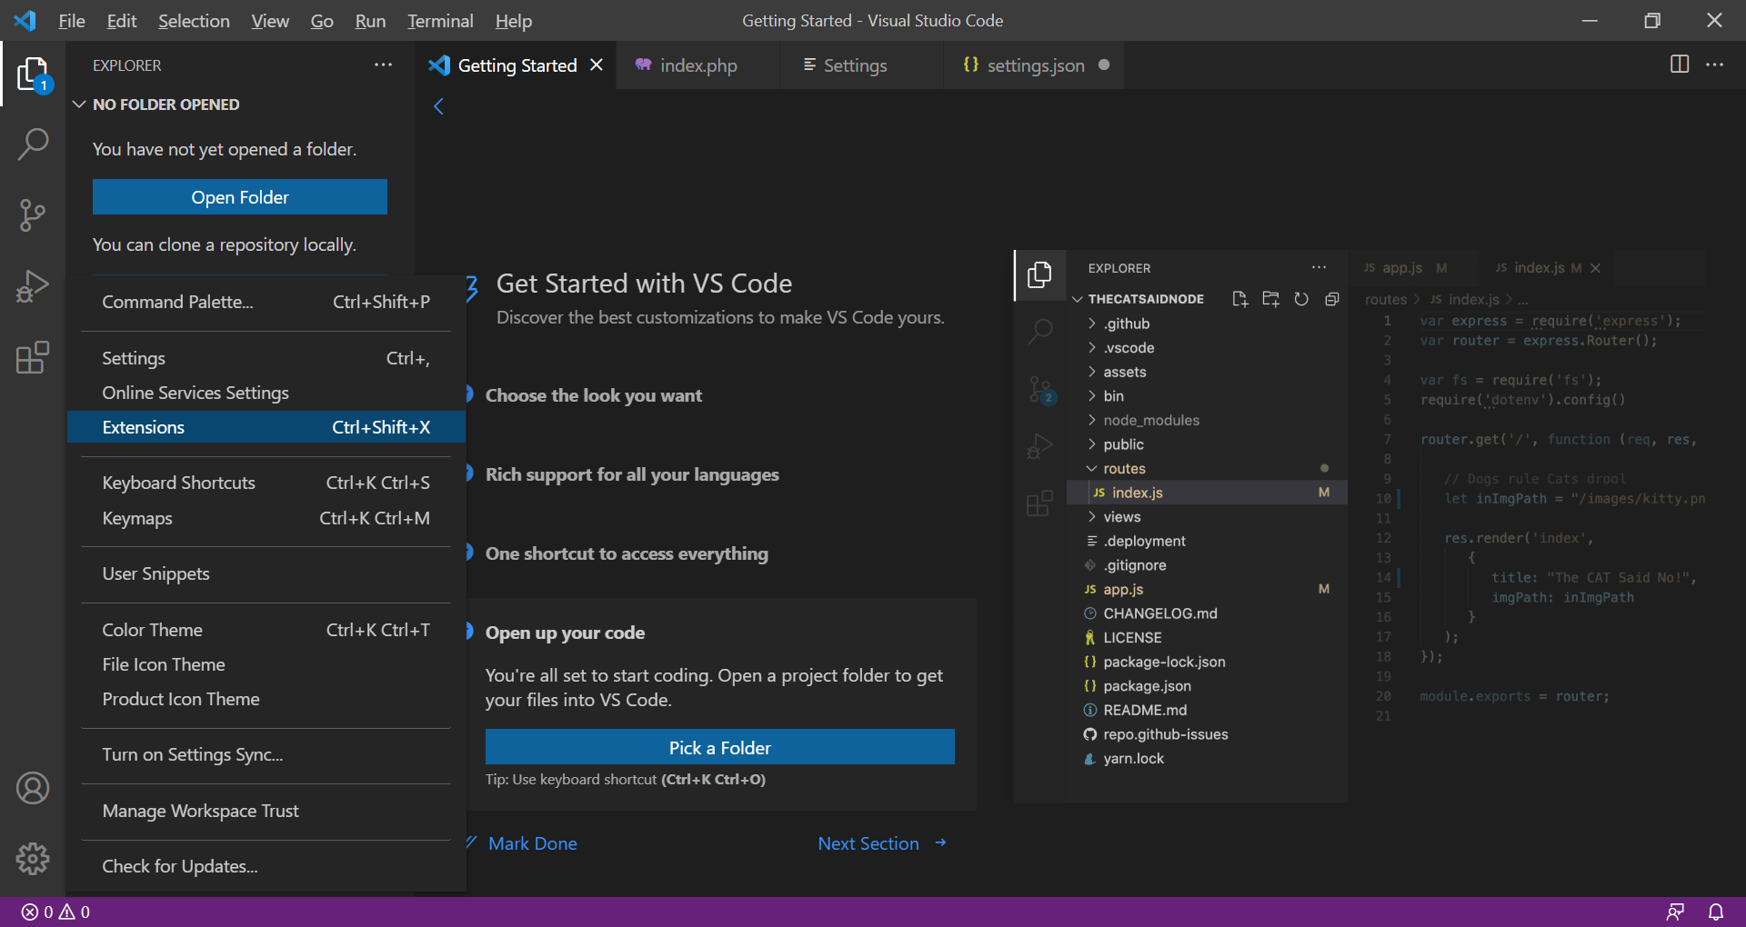Click the 'Next Section' link
This screenshot has width=1746, height=927.
868,842
